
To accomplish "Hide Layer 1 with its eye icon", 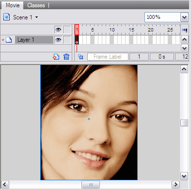I will pyautogui.click(x=58, y=40).
